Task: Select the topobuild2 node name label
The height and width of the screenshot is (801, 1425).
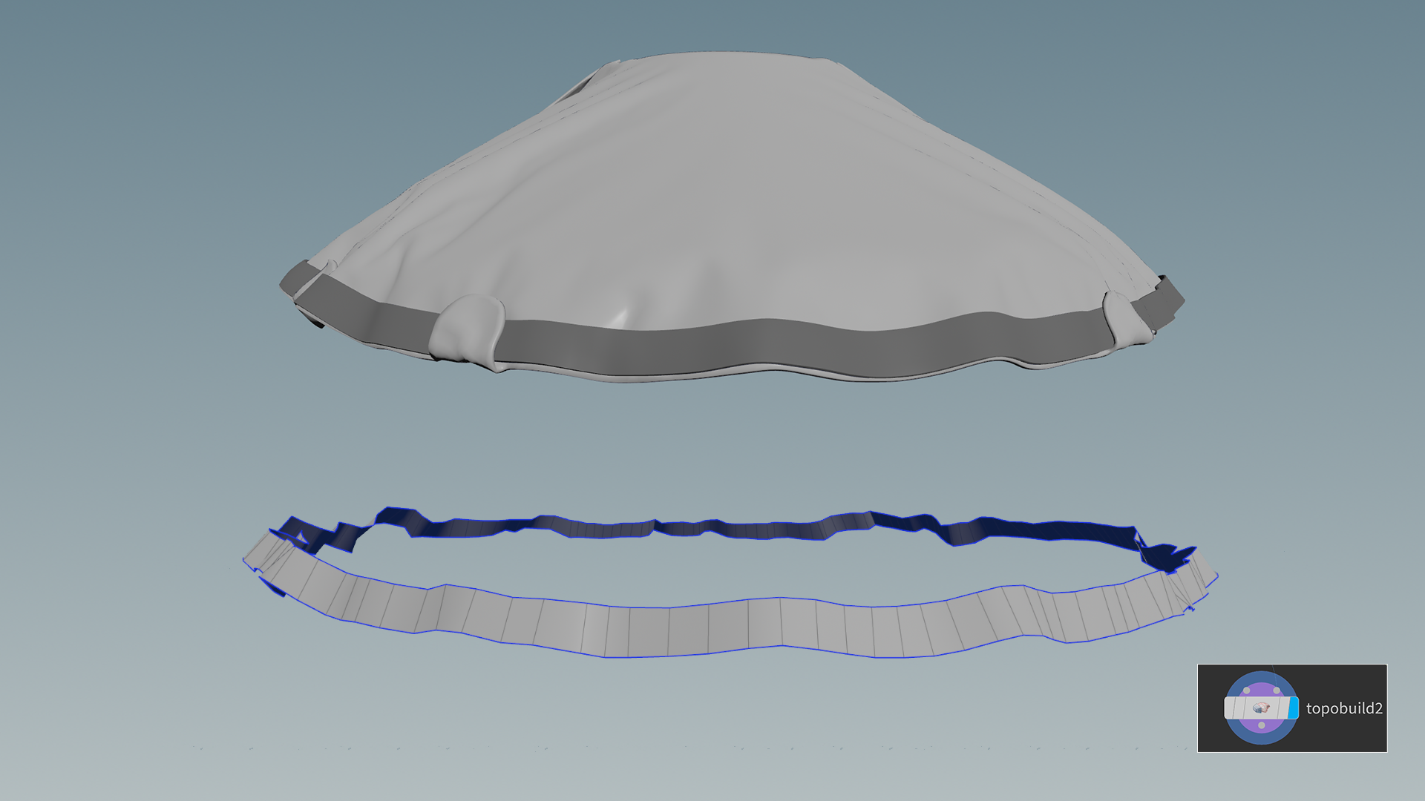Action: (1344, 708)
